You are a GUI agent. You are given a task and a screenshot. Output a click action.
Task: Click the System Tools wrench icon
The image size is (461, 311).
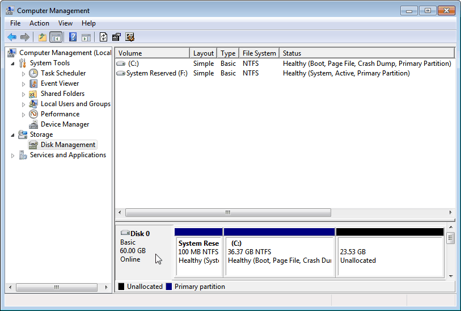tap(23, 63)
